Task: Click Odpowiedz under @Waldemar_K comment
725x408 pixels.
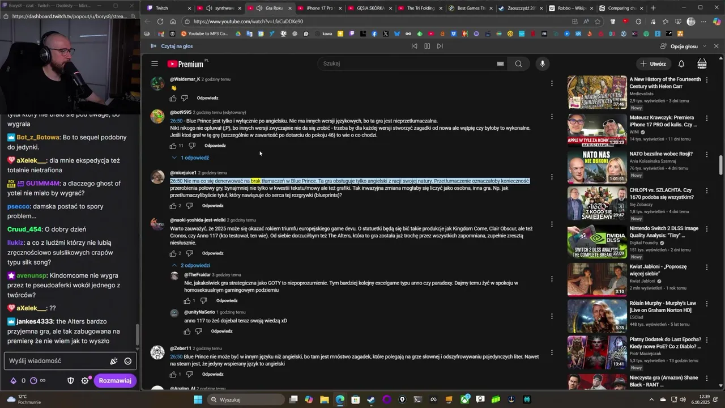Action: click(x=207, y=98)
